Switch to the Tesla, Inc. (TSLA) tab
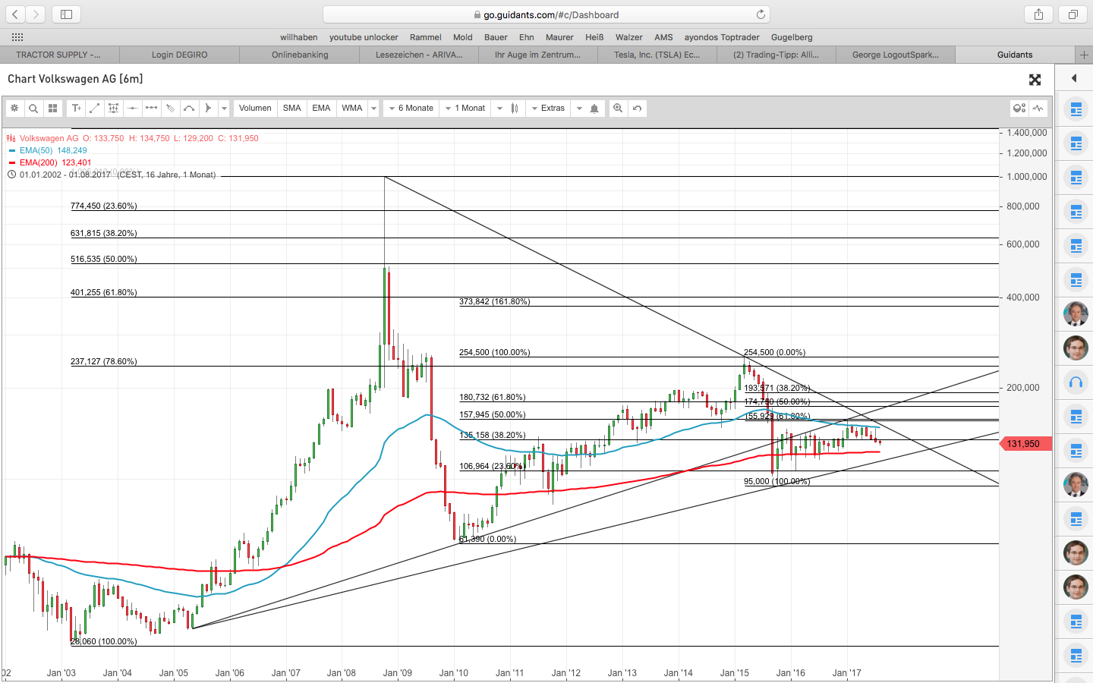 pos(657,55)
